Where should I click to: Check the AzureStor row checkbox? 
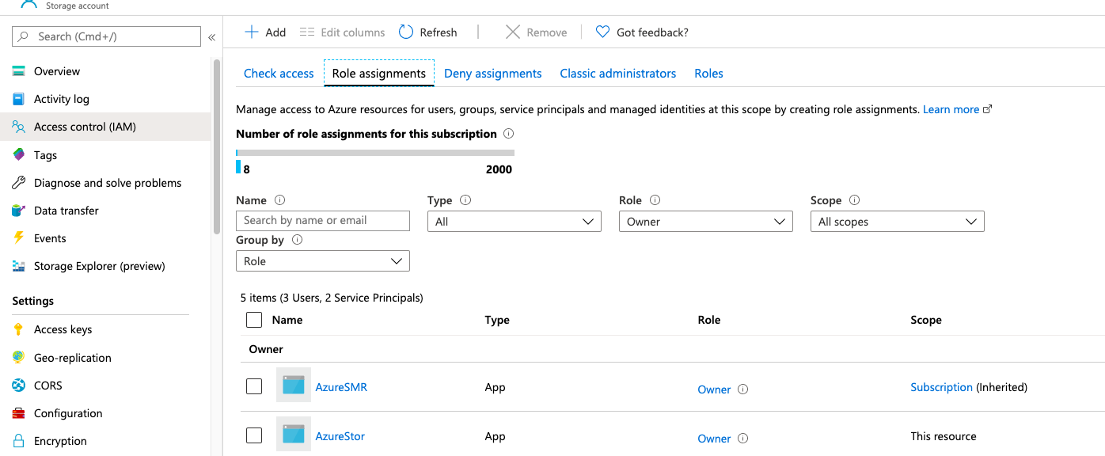[253, 435]
